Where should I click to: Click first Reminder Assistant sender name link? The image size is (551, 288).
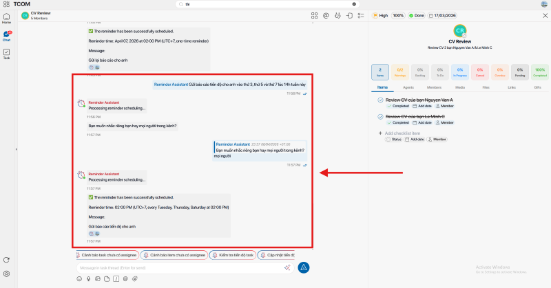[x=171, y=85]
